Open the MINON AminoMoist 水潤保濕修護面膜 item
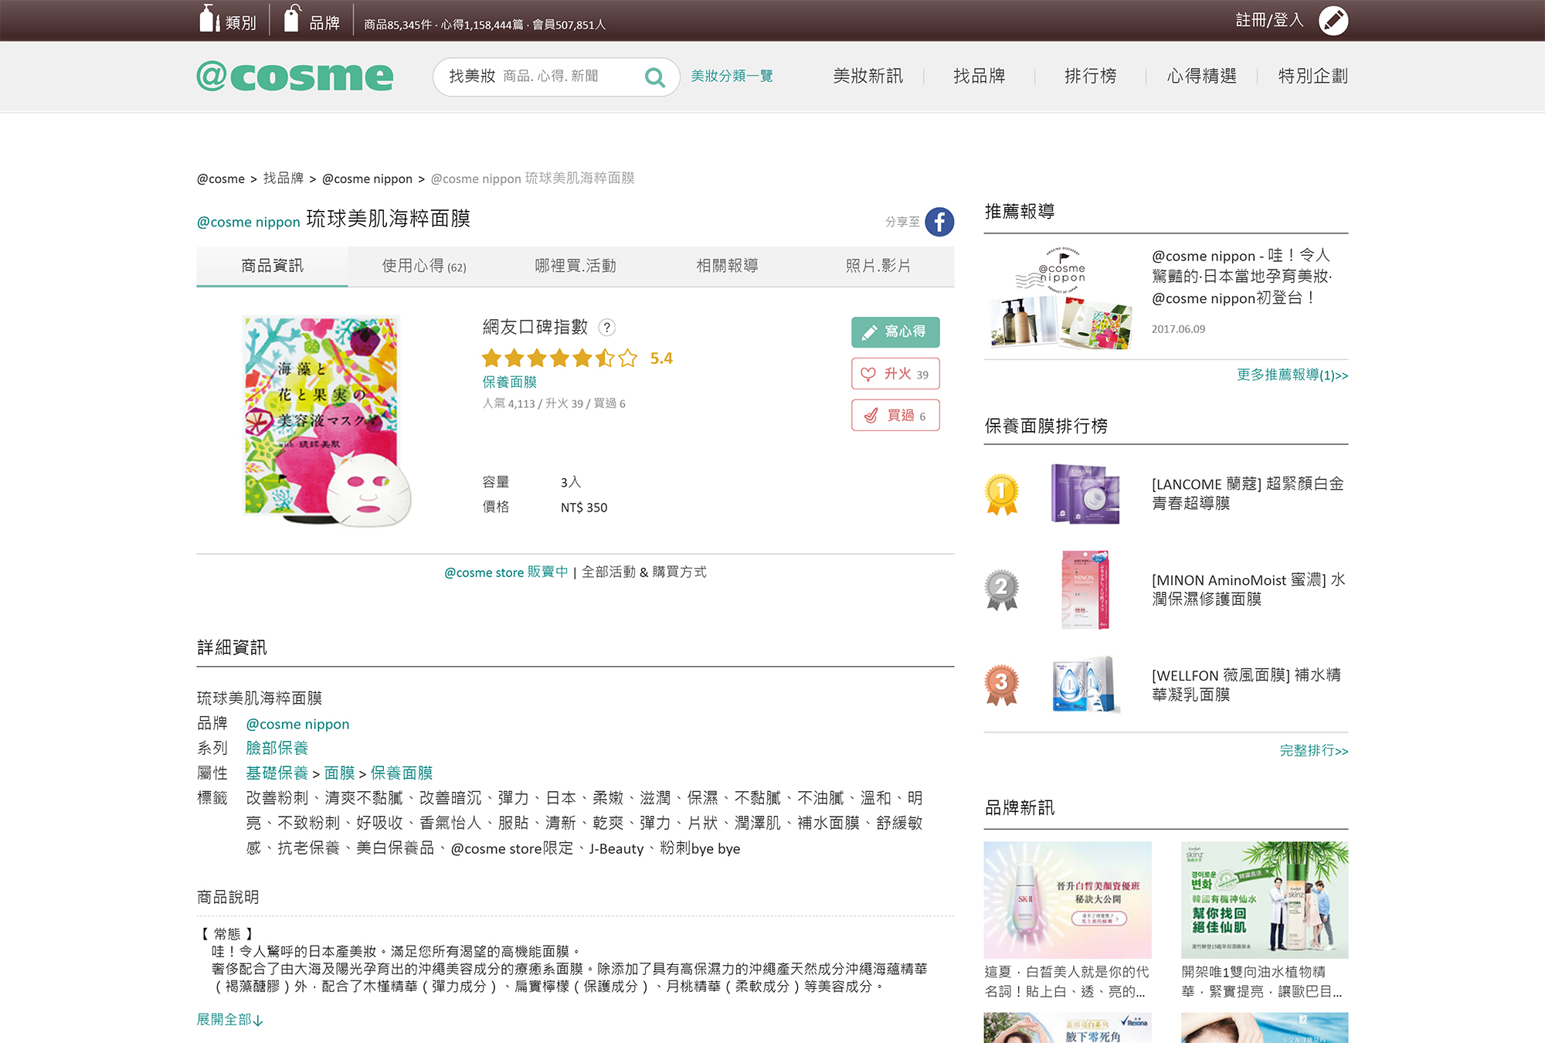1545x1043 pixels. tap(1248, 589)
